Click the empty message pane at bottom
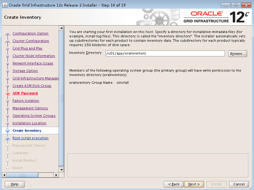Viewport: 254px width, 190px height. [158, 166]
